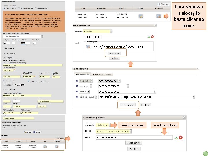
Task: Switch to the Por Nome ou Código tab
Action: [102, 74]
